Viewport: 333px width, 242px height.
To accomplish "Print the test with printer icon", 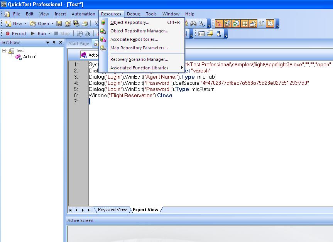I will tap(85, 24).
